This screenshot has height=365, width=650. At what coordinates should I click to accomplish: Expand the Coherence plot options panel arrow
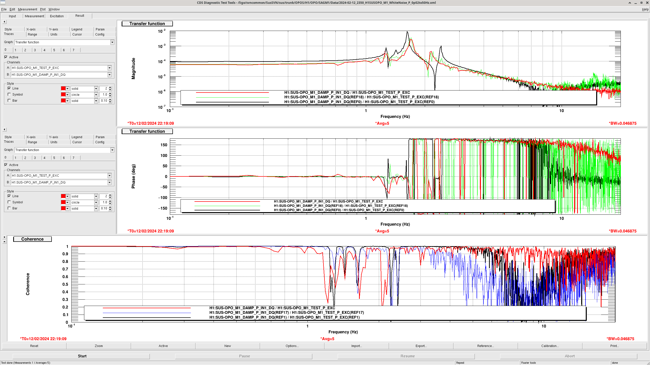click(4, 237)
